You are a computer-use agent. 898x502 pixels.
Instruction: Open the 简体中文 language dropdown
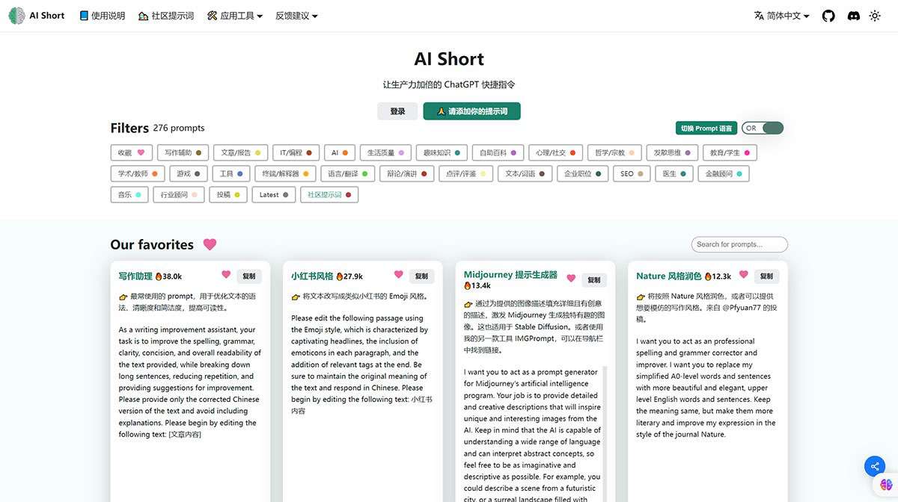(x=782, y=16)
